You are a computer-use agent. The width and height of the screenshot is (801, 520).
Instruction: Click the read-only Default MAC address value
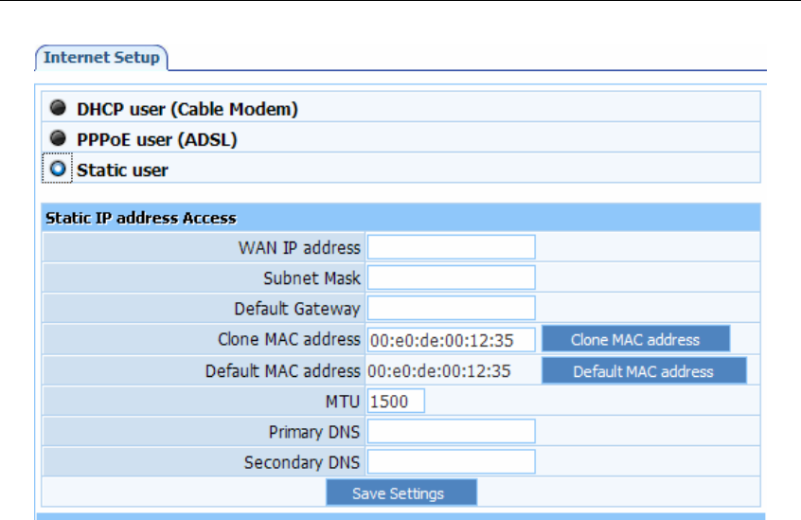pyautogui.click(x=439, y=371)
